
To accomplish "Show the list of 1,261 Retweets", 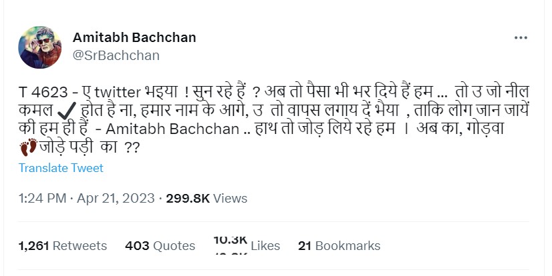I will (x=63, y=246).
